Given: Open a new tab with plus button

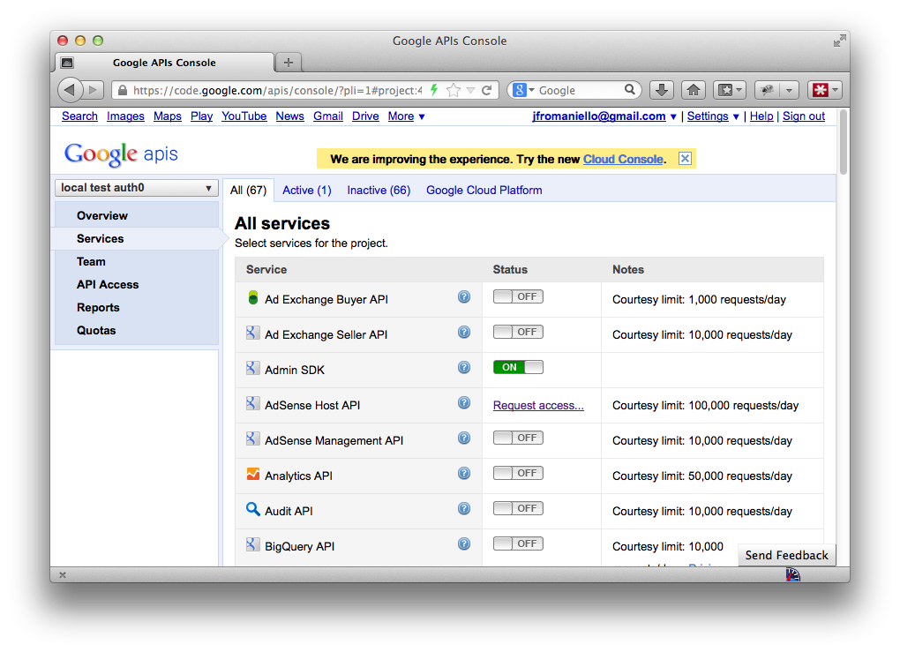Looking at the screenshot, I should [x=289, y=62].
